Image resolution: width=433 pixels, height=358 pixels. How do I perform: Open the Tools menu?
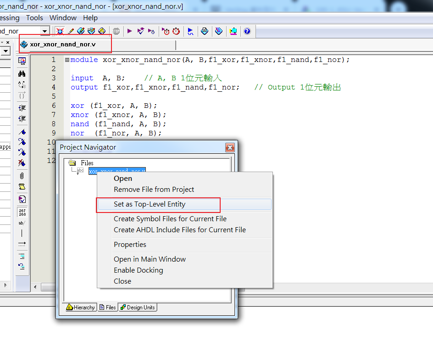click(35, 18)
